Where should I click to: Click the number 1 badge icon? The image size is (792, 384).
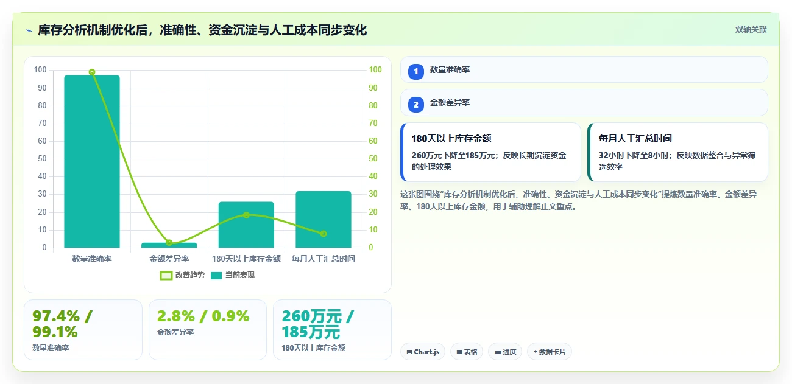click(x=416, y=72)
